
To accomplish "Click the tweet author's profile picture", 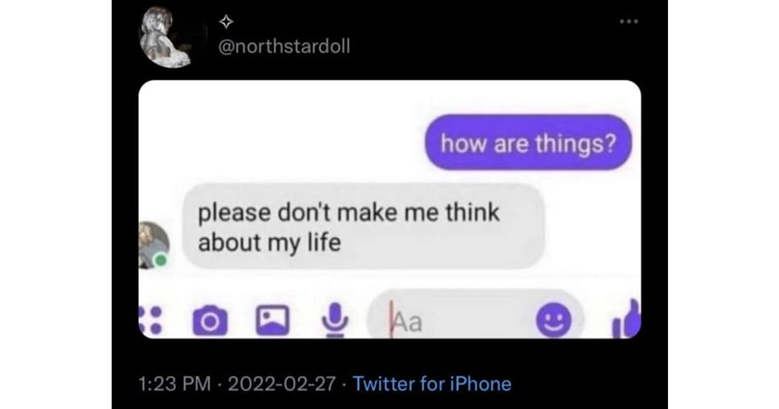I will click(x=167, y=36).
